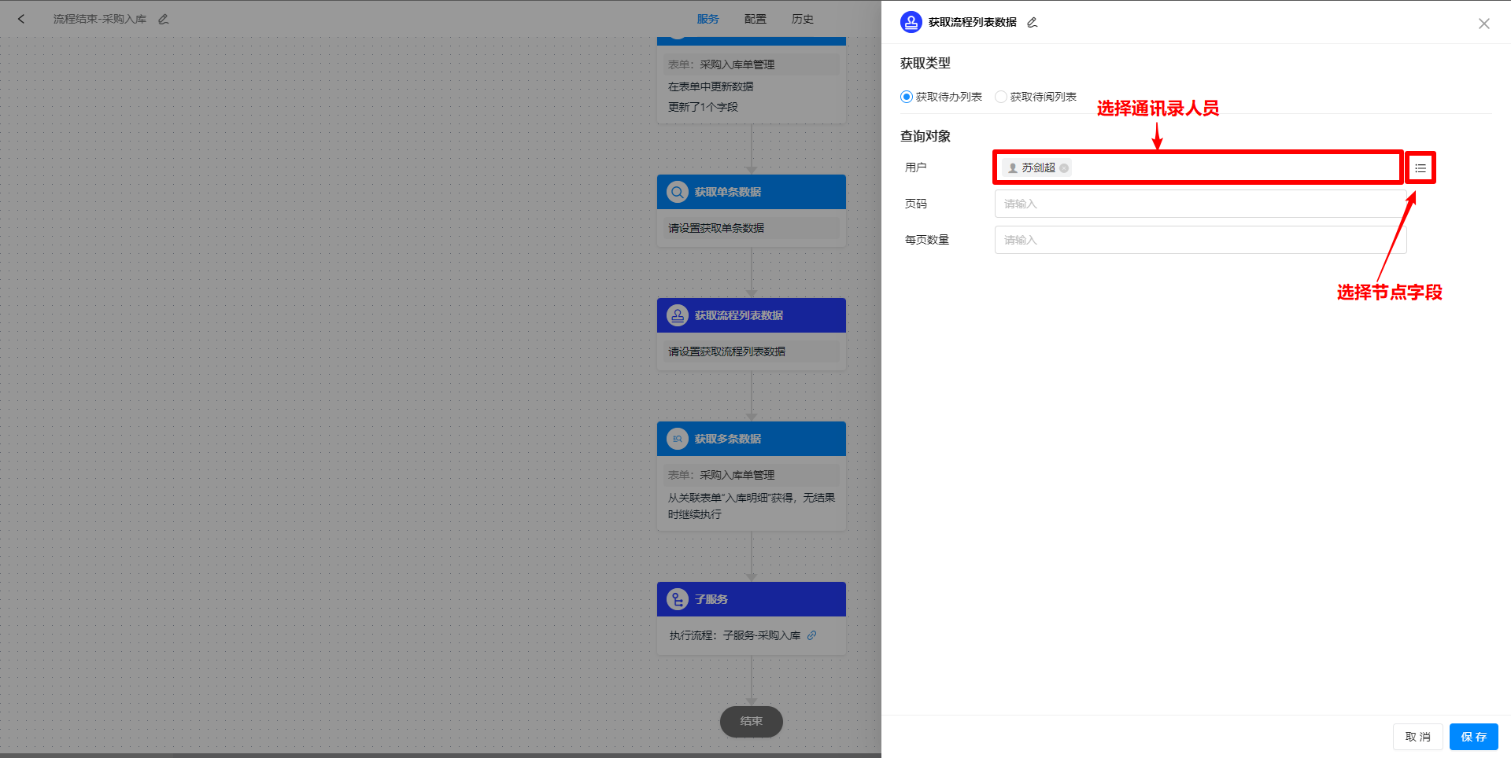Select the 结束 node in the workflow

point(751,721)
